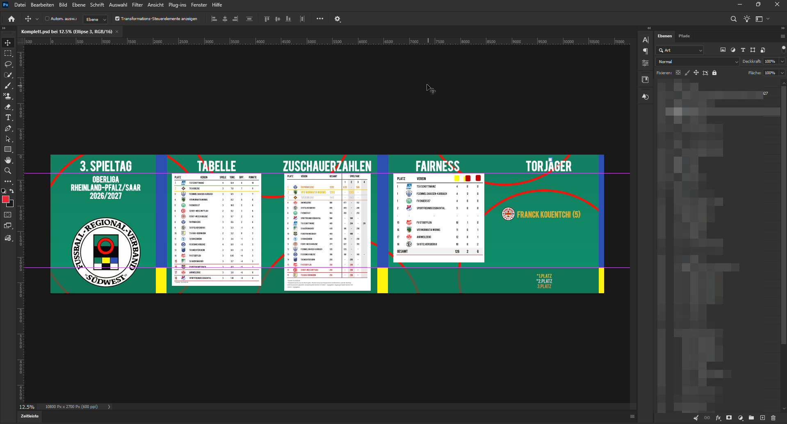
Task: Add a layer mask to the layer
Action: click(729, 418)
